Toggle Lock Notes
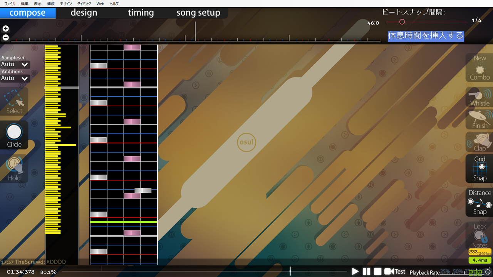The image size is (493, 277). click(x=480, y=236)
